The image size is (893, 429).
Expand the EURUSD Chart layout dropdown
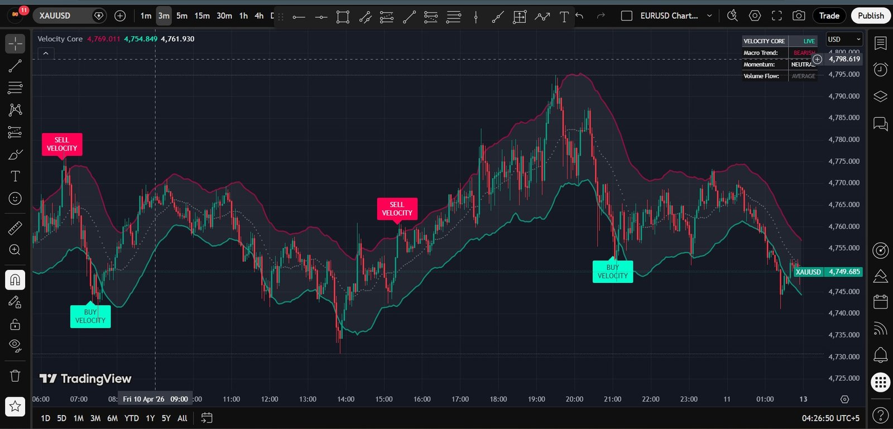coord(709,16)
